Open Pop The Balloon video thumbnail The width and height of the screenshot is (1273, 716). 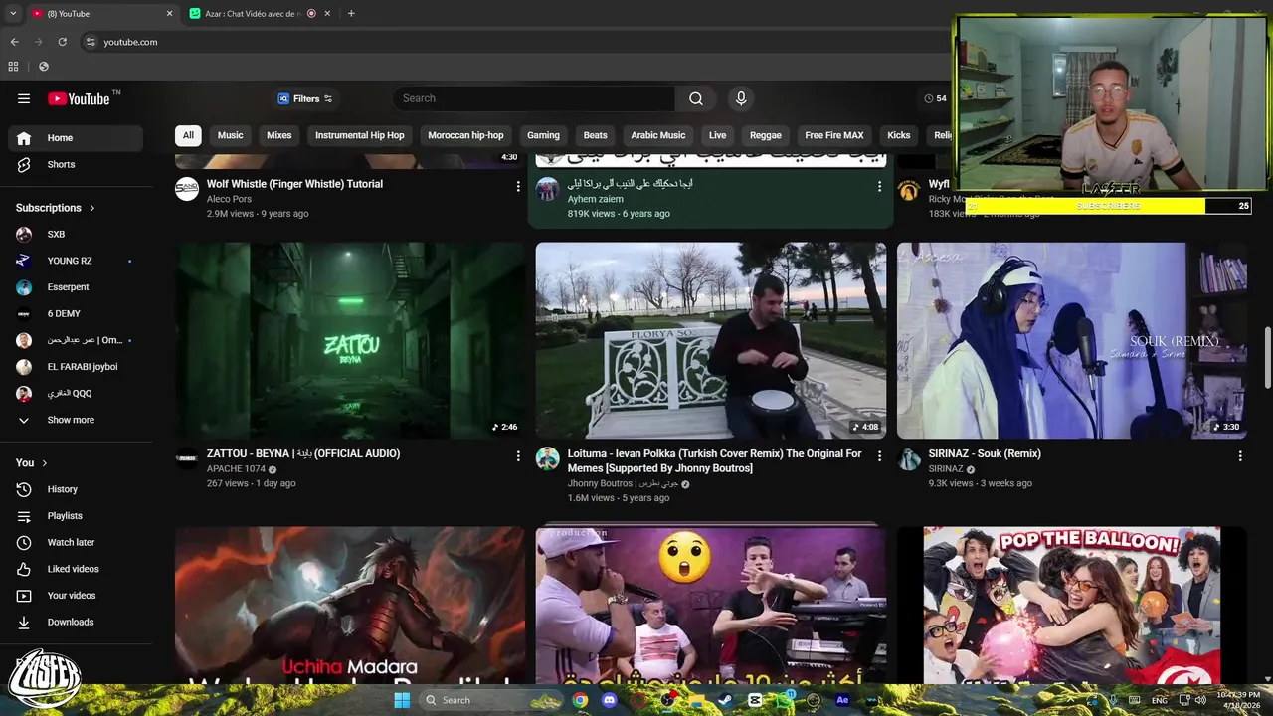(x=1072, y=606)
